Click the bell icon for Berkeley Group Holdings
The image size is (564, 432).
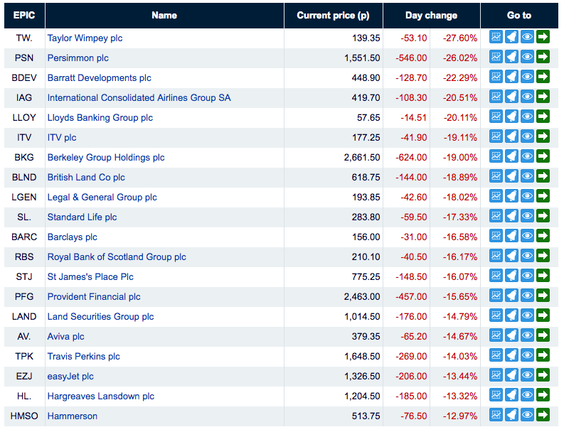(511, 156)
